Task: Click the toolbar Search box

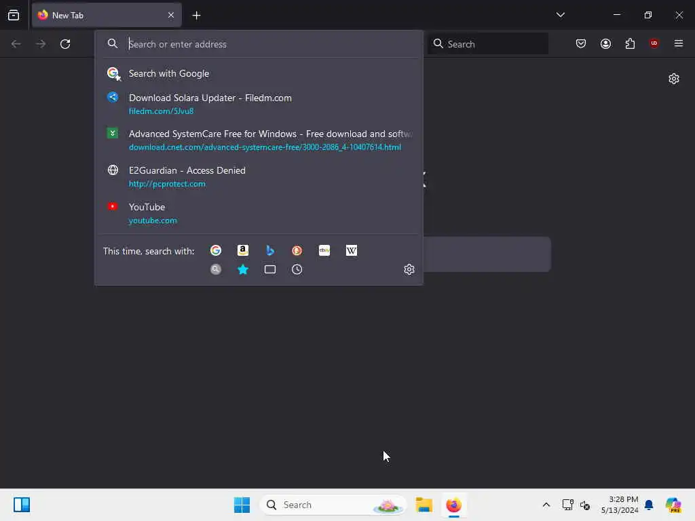Action: coord(488,44)
